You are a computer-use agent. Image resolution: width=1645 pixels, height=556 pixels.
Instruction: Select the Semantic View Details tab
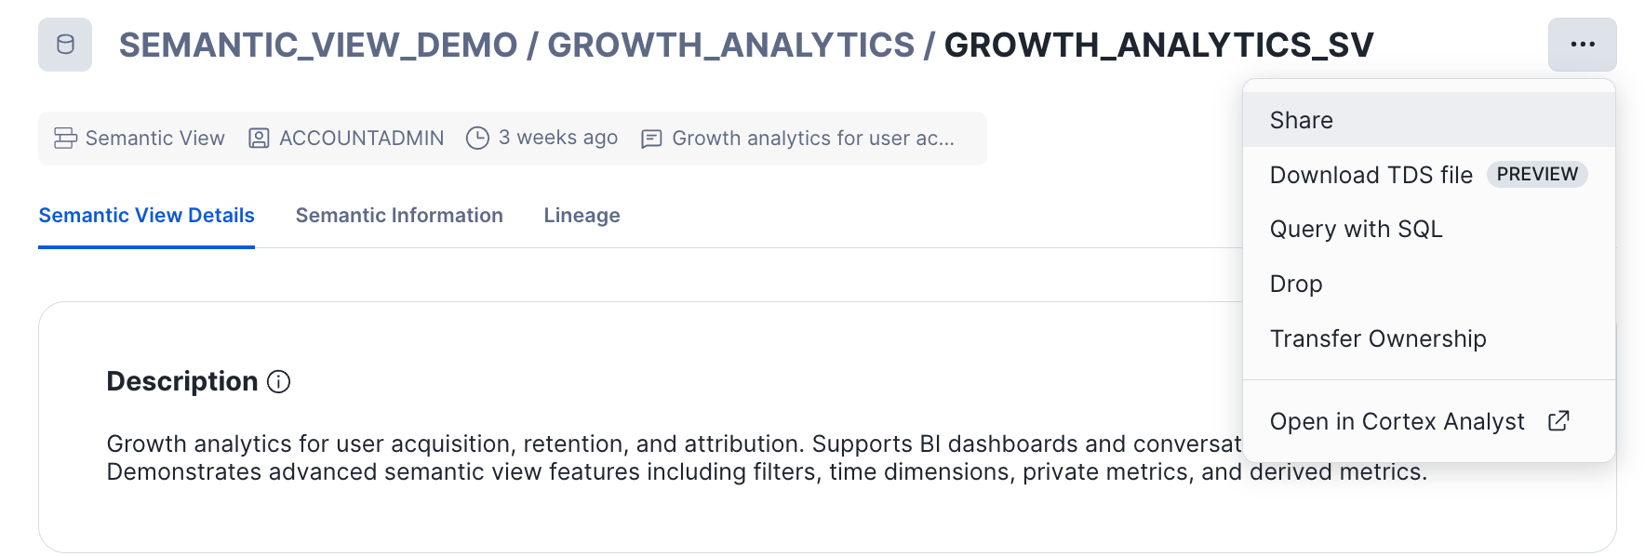pyautogui.click(x=146, y=216)
